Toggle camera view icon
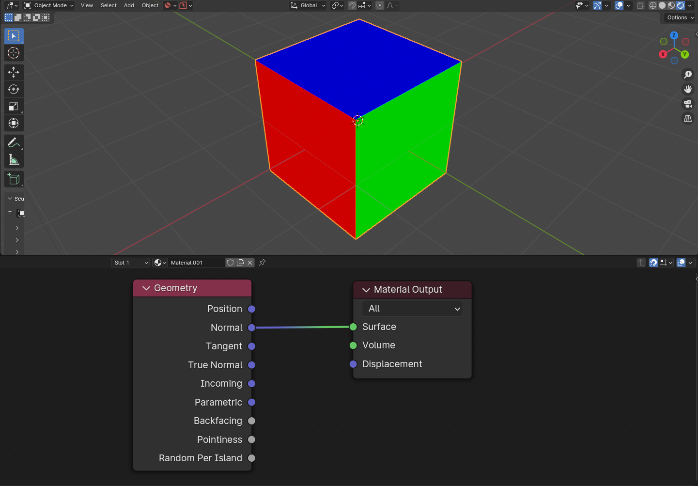Screen dimensions: 698x486 pos(688,104)
